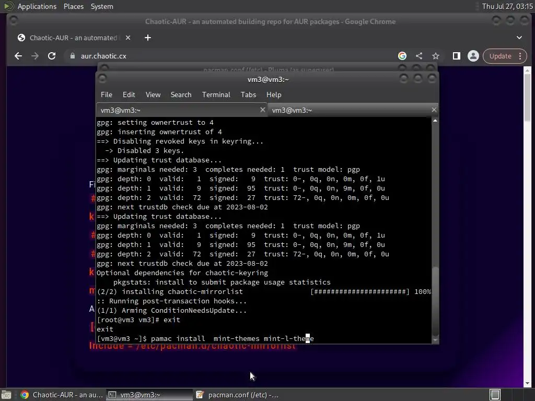Click the Show Desktop icon in taskbar
535x401 pixels.
pos(6,395)
